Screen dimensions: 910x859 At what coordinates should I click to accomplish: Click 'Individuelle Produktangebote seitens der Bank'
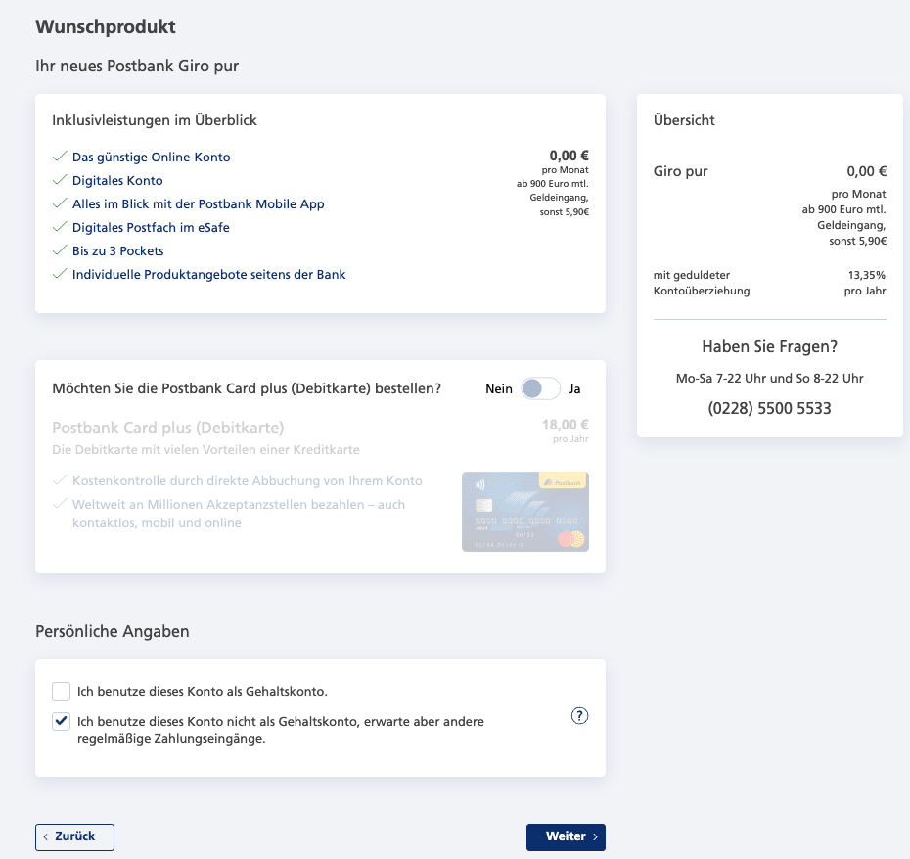209,275
